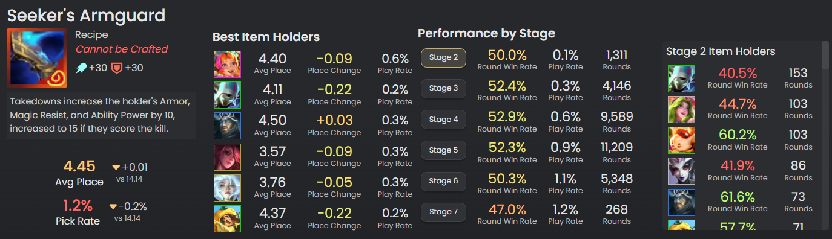
Task: Open Stage 7 performance
Action: click(443, 212)
